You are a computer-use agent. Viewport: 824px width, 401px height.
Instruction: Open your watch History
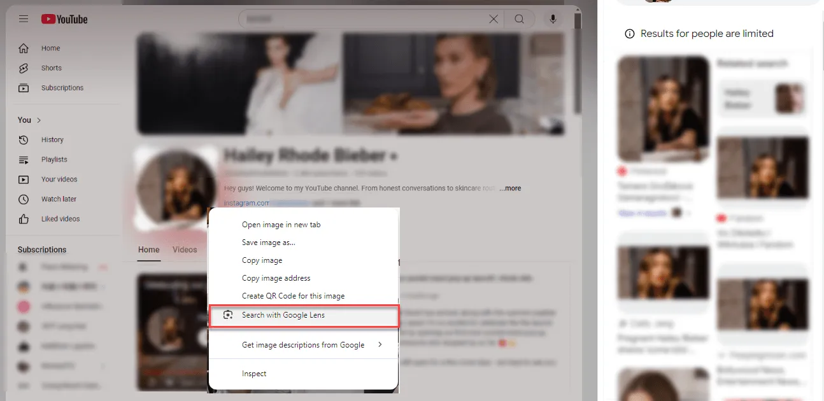pyautogui.click(x=53, y=139)
